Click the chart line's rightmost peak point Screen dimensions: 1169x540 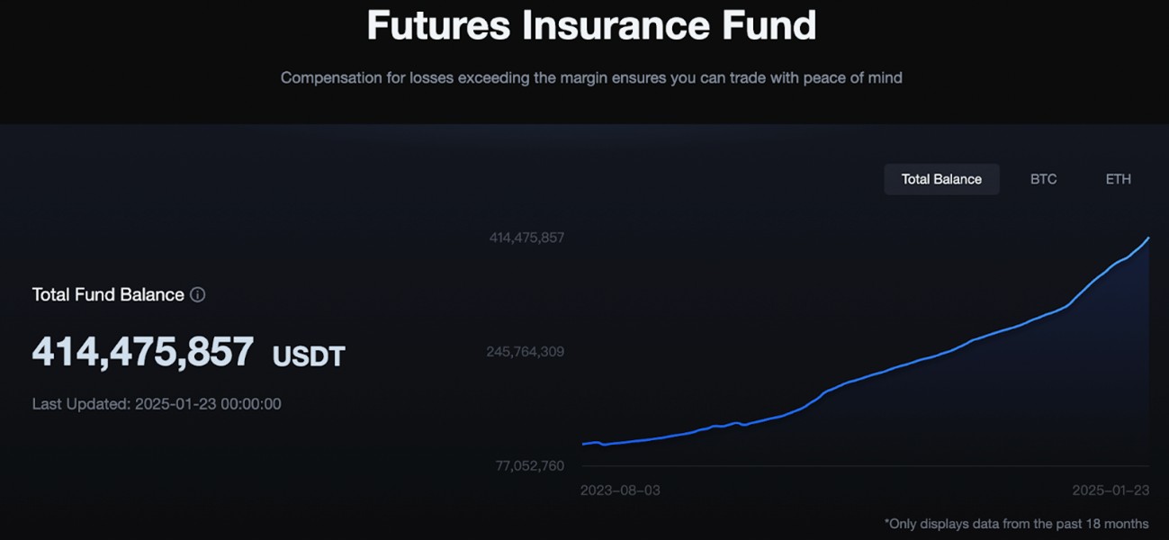pos(1148,238)
